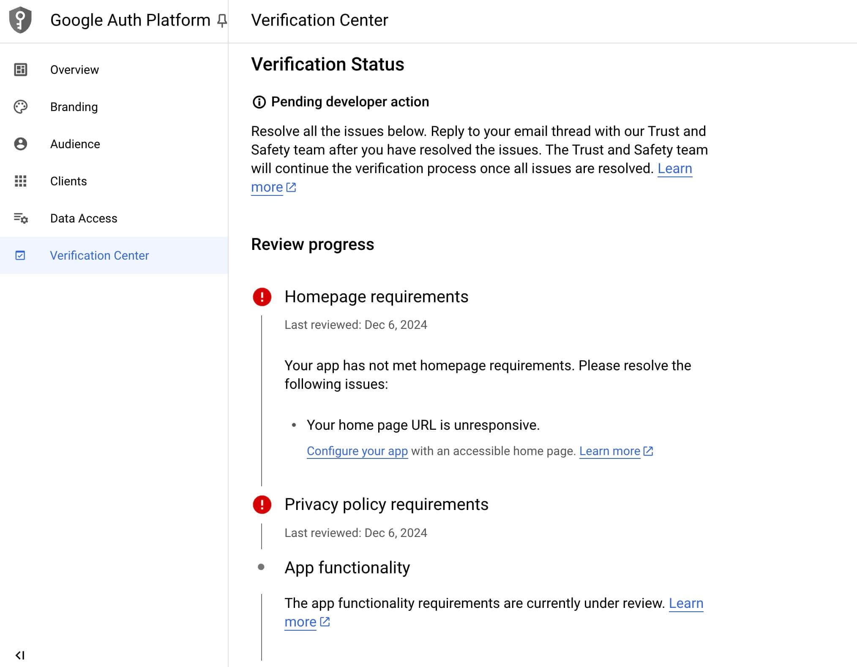This screenshot has height=667, width=857.
Task: Click the Branding palette icon
Action: pyautogui.click(x=21, y=107)
